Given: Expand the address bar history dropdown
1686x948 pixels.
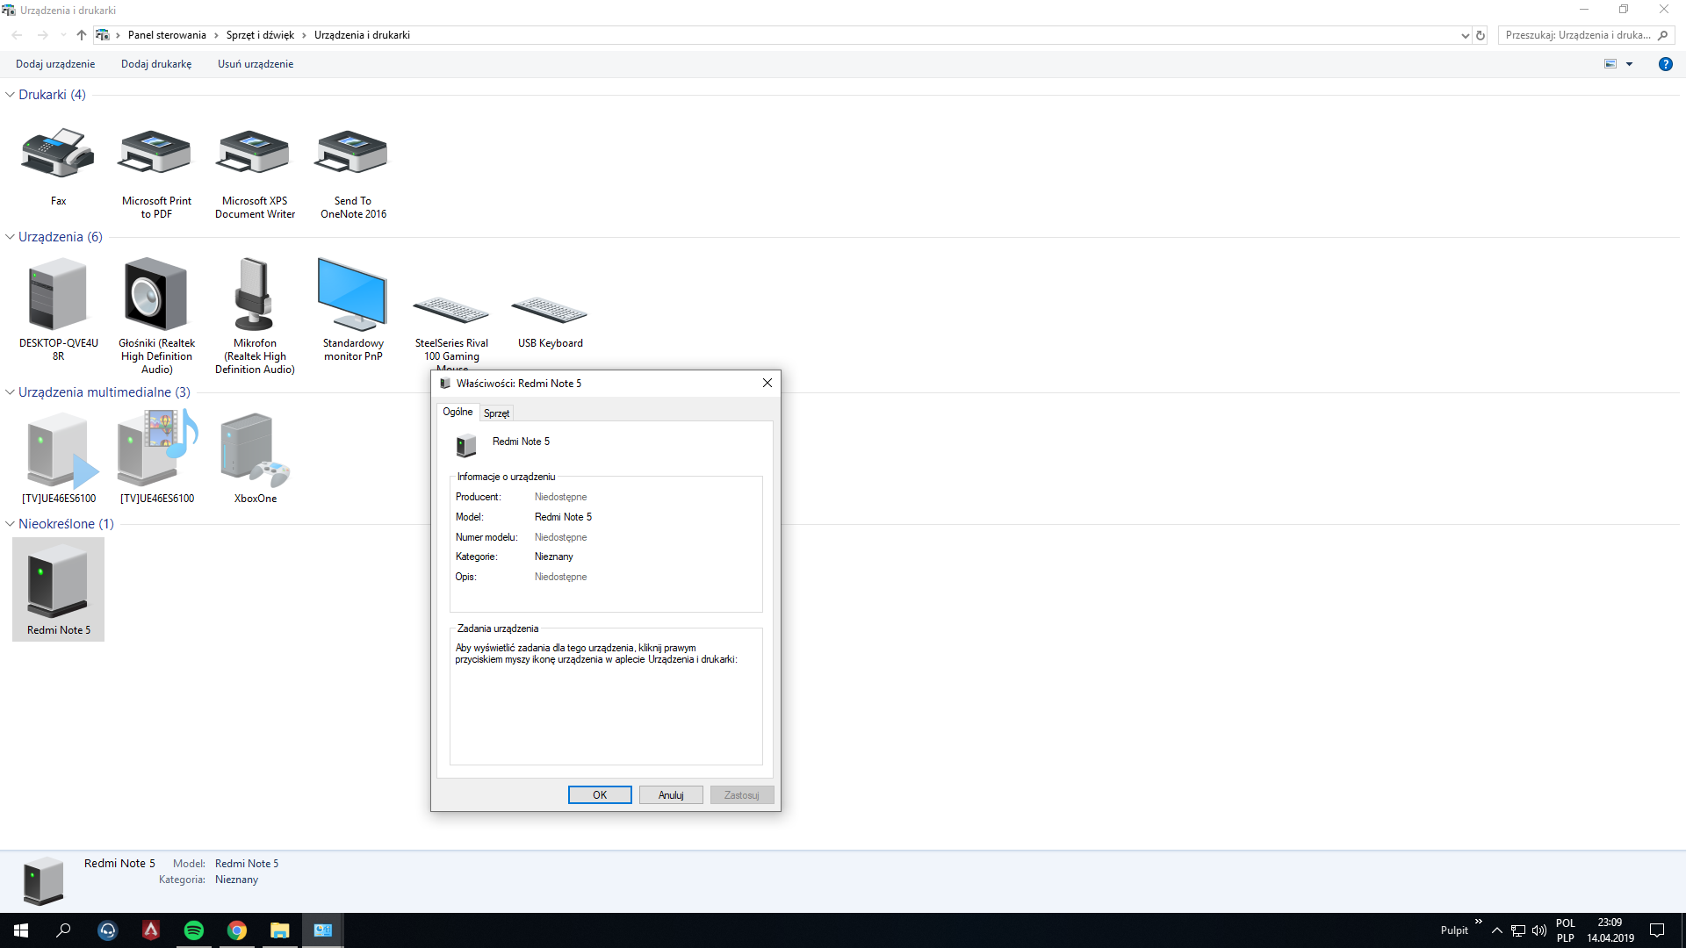Looking at the screenshot, I should click(1465, 36).
